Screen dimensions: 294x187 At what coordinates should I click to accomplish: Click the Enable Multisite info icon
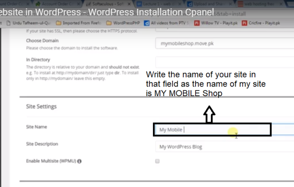80,161
